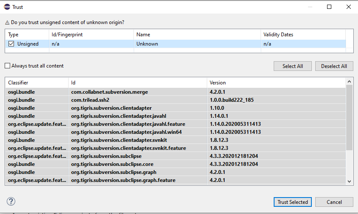Click scrollbar down arrow in bundle list
358x214 pixels.
[349, 181]
